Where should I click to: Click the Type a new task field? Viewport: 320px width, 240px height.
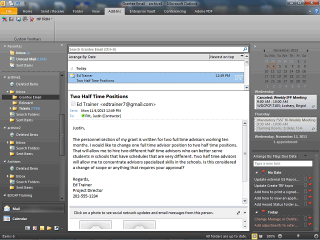pos(283,163)
